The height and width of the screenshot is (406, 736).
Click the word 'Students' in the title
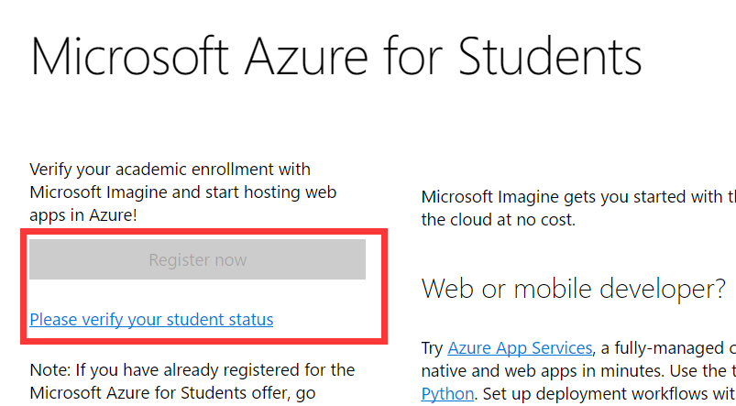click(548, 57)
